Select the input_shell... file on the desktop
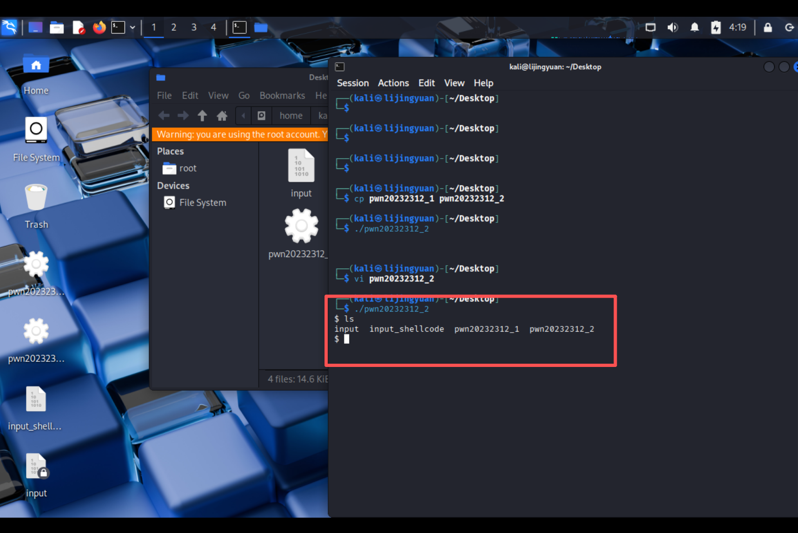The width and height of the screenshot is (798, 533). point(35,409)
